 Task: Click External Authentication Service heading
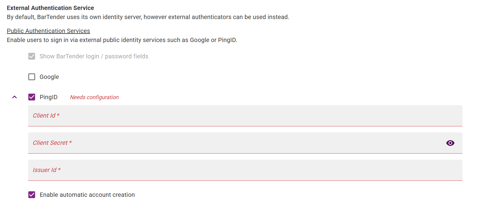pyautogui.click(x=50, y=8)
